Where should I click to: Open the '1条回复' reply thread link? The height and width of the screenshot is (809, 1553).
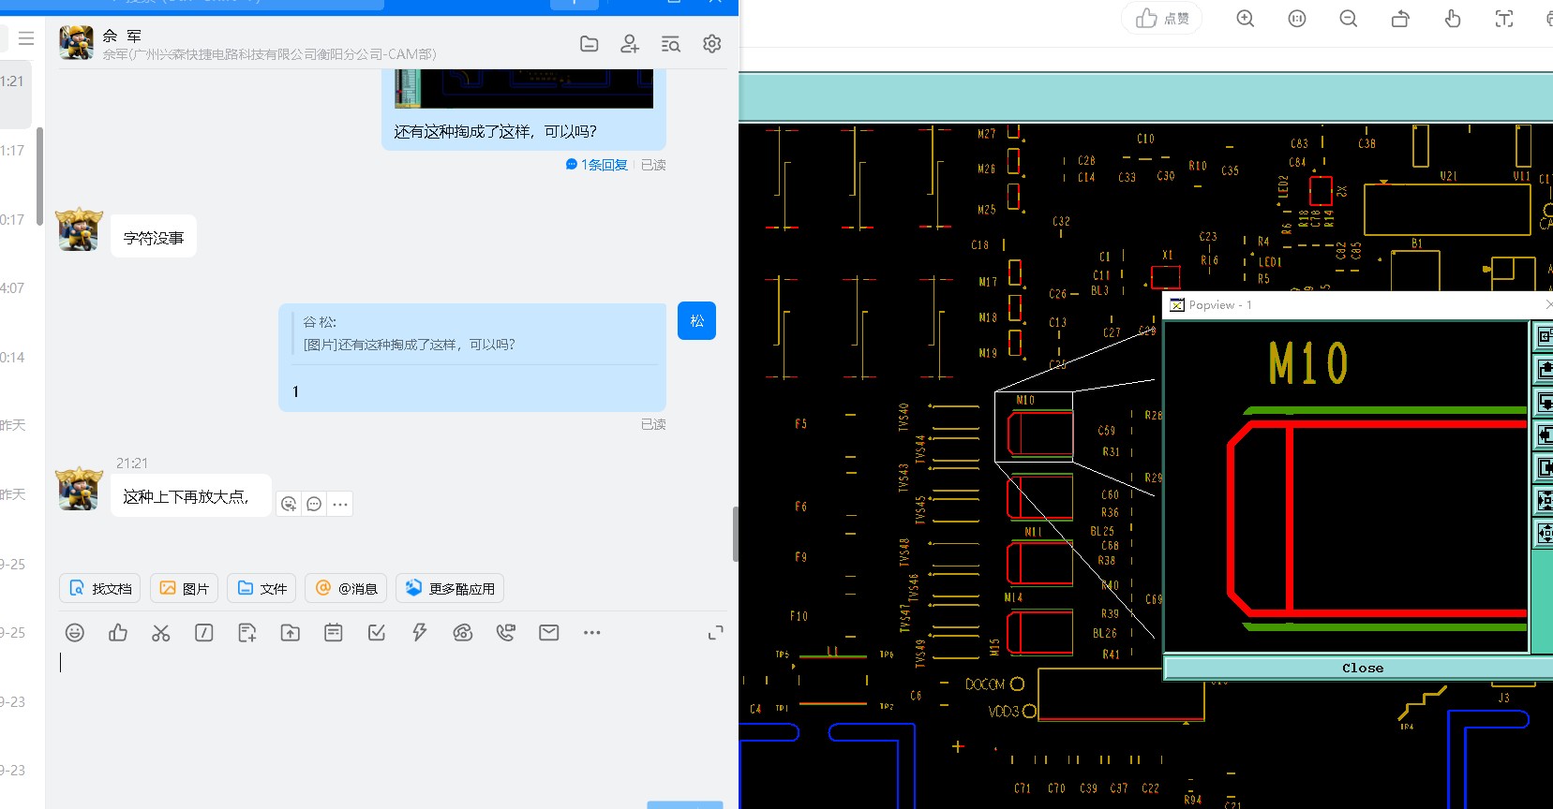[597, 165]
